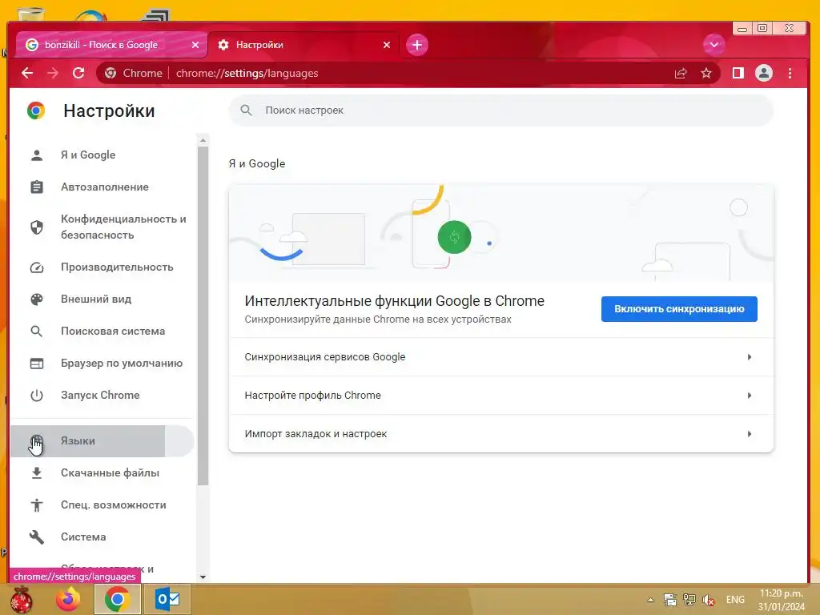Click the wrench icon for Система

[x=37, y=537]
